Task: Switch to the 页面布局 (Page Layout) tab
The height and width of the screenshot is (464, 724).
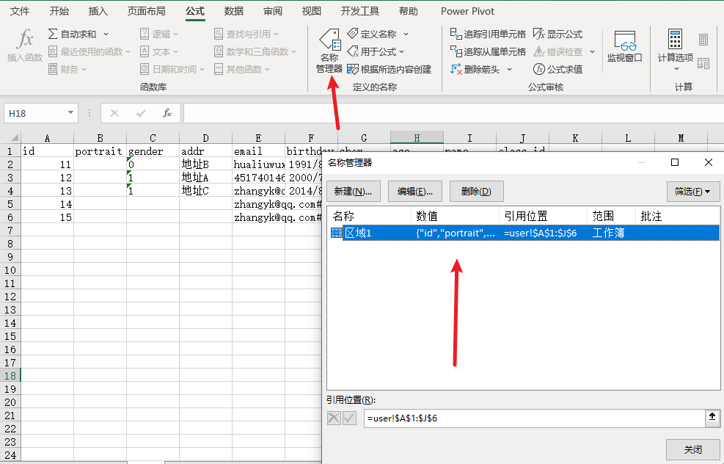Action: (147, 11)
